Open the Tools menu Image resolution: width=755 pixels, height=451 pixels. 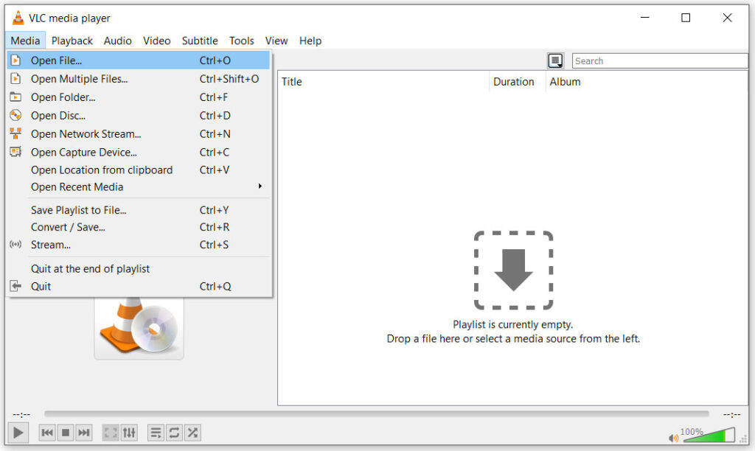pos(241,41)
